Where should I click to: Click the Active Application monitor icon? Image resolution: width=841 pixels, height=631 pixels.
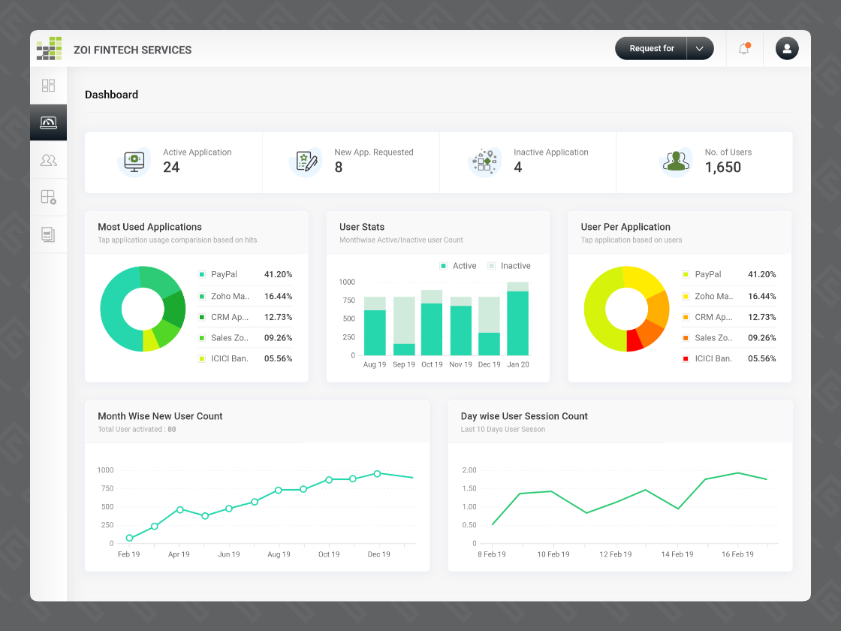134,162
